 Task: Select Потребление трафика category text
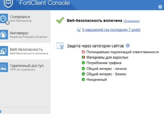[x=104, y=63]
